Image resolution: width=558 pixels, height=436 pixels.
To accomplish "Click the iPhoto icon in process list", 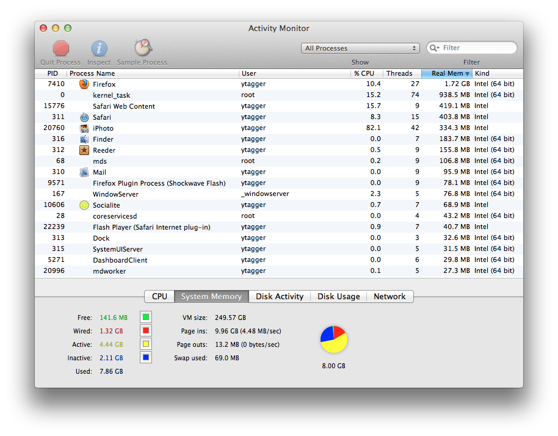I will (x=84, y=128).
